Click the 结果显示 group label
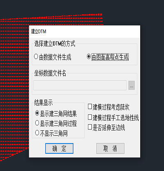164x171 pixels. coord(43,103)
